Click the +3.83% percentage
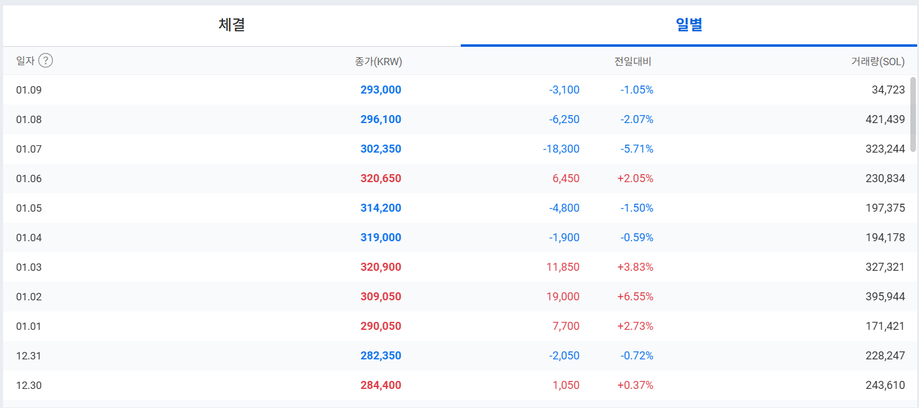The image size is (919, 408). click(x=636, y=267)
